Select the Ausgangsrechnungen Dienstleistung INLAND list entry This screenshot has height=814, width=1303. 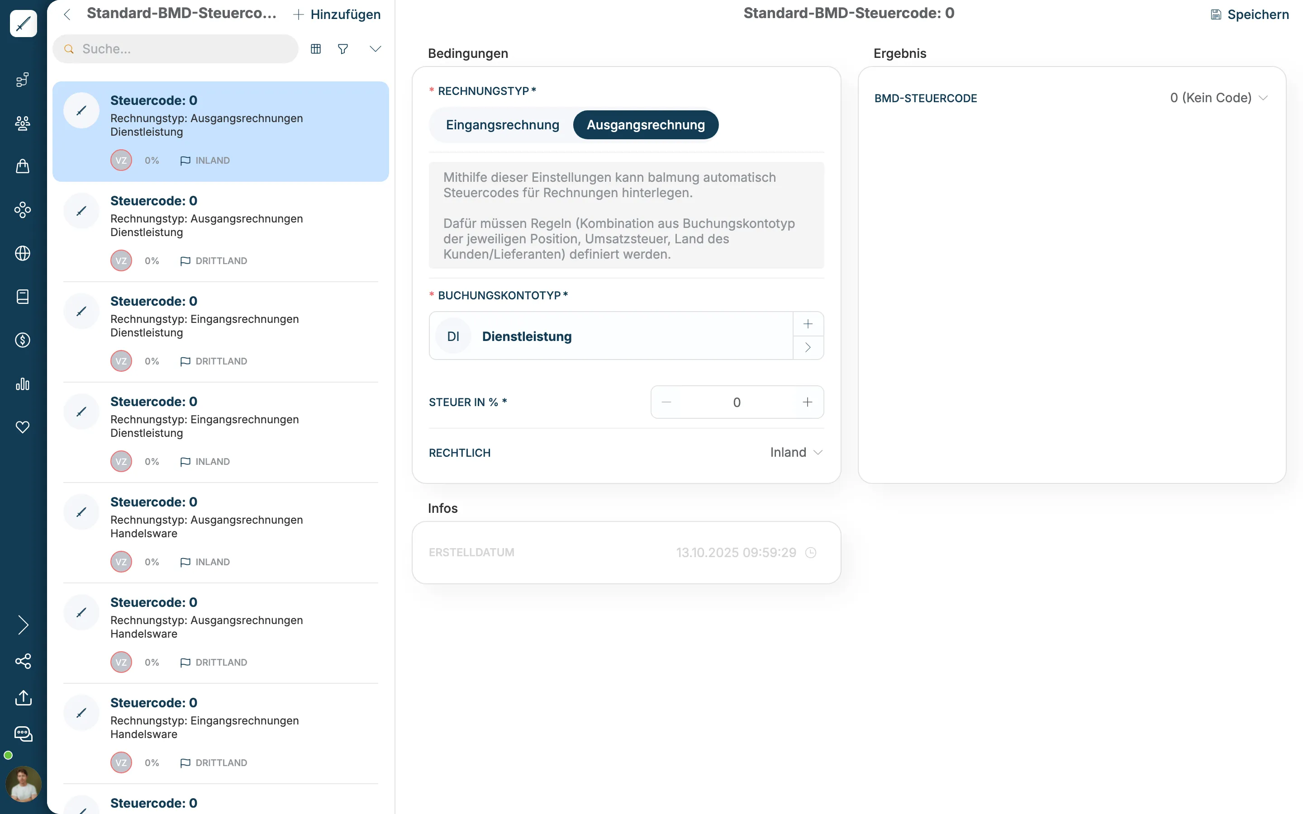point(221,131)
